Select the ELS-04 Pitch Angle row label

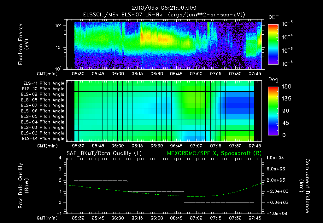(43, 122)
